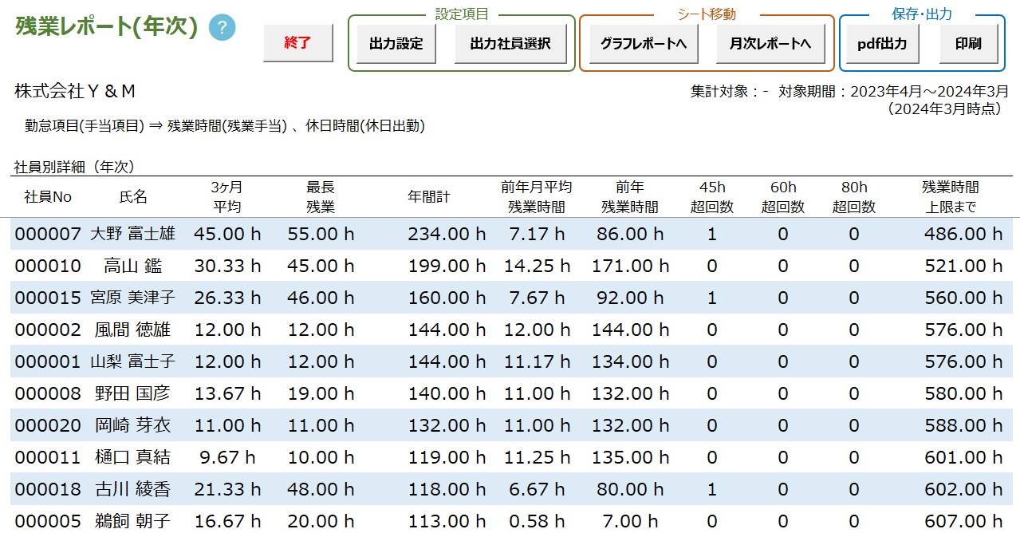Image resolution: width=1020 pixels, height=533 pixels.
Task: Go to グラフレポートへ graph report
Action: (644, 44)
